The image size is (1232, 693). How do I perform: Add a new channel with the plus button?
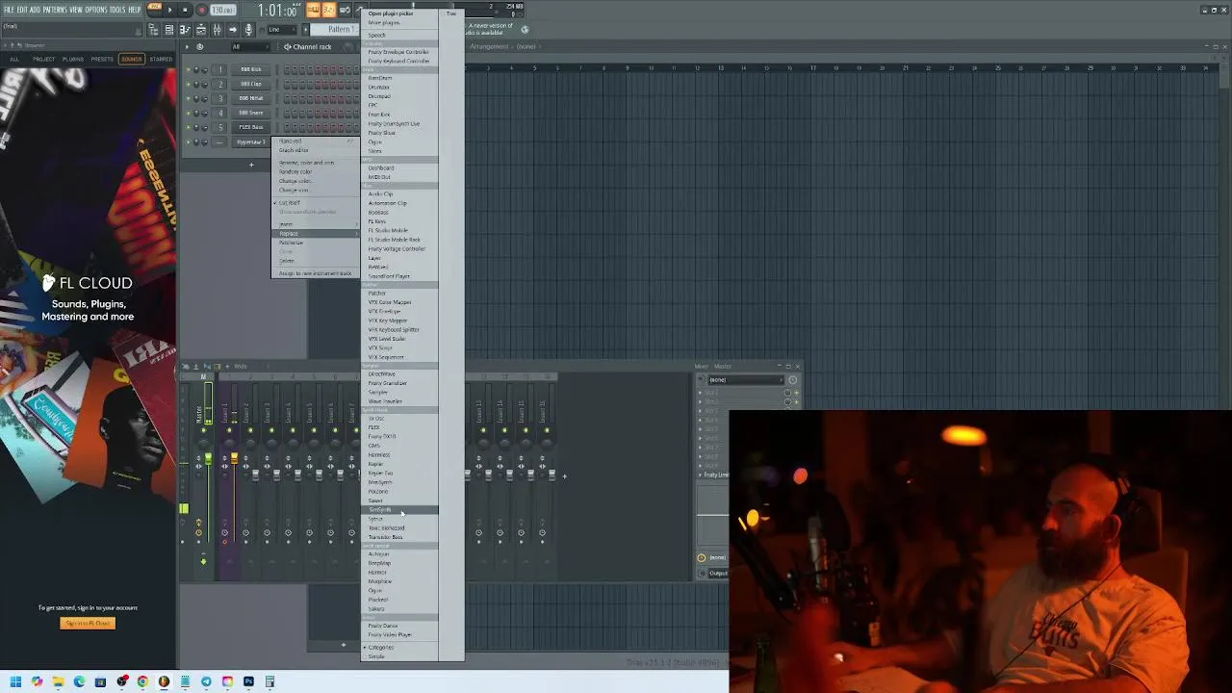tap(251, 165)
